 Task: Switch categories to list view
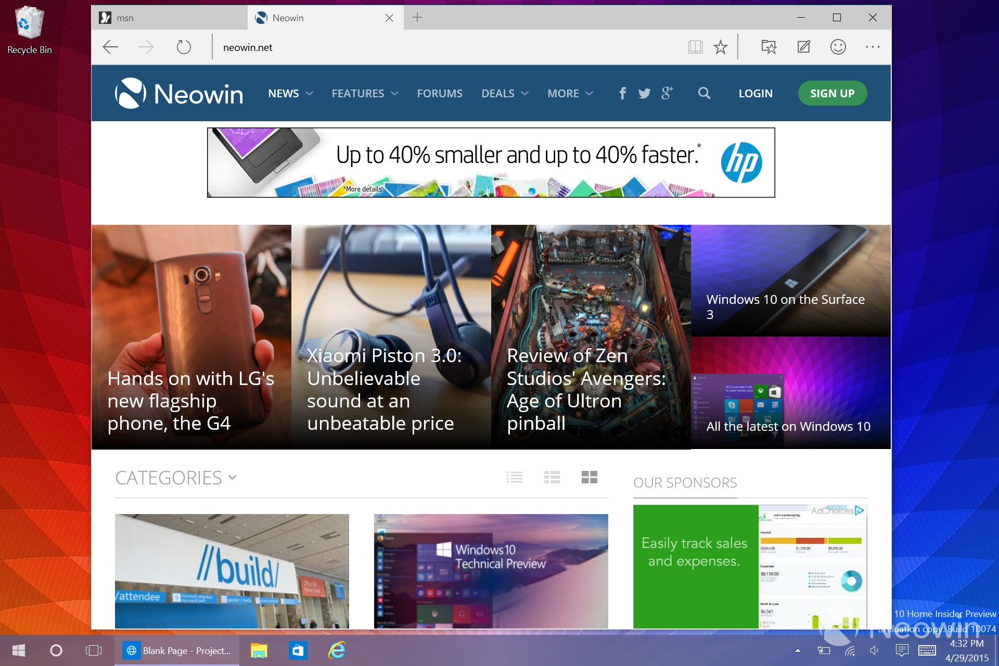(515, 477)
